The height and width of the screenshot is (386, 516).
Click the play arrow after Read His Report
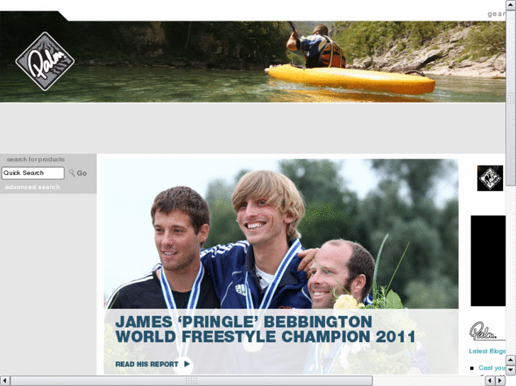click(187, 364)
